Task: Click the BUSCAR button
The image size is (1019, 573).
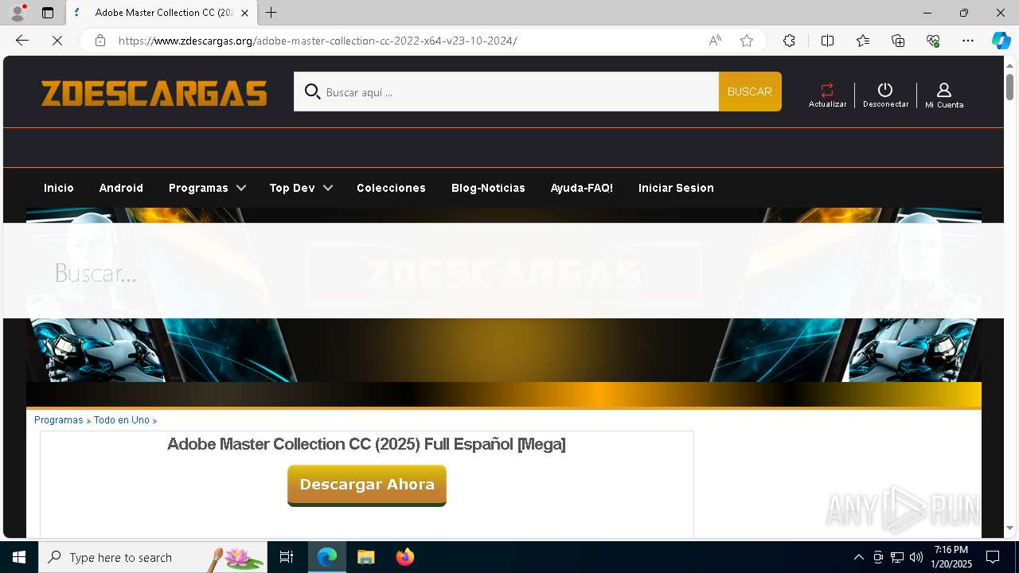Action: 750,92
